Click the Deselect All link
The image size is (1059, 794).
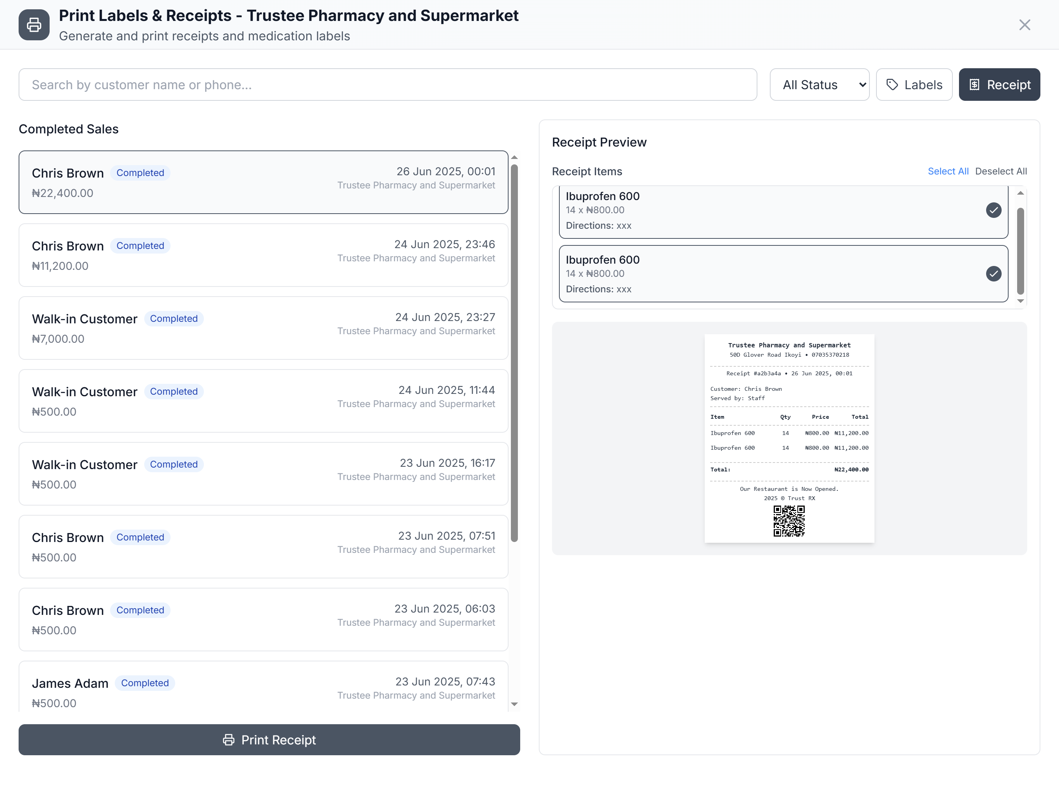1000,171
